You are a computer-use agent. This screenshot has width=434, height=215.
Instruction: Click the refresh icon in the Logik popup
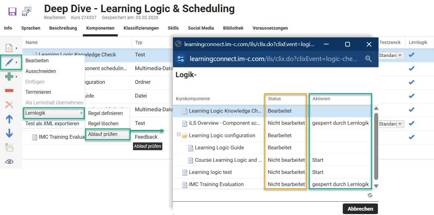[x=370, y=195]
